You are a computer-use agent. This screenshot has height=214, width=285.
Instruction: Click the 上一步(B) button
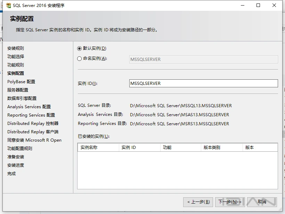[198, 202]
